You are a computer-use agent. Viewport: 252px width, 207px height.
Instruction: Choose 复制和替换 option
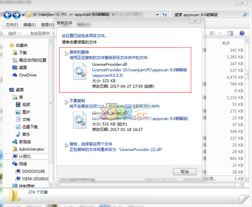point(125,70)
